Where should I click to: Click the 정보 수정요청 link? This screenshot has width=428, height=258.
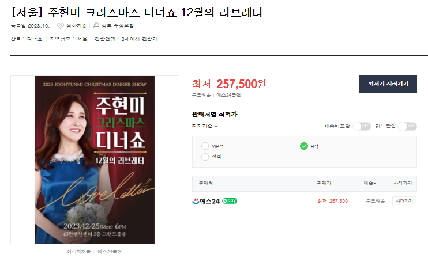tap(117, 25)
